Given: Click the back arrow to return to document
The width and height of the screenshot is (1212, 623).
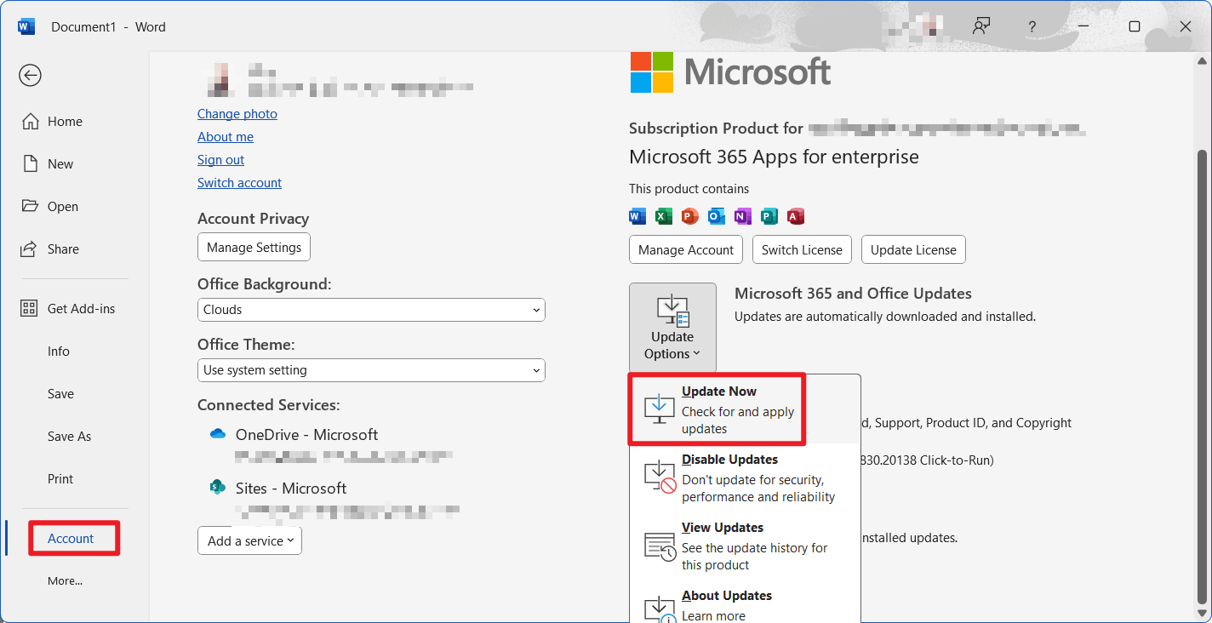Looking at the screenshot, I should coord(30,76).
